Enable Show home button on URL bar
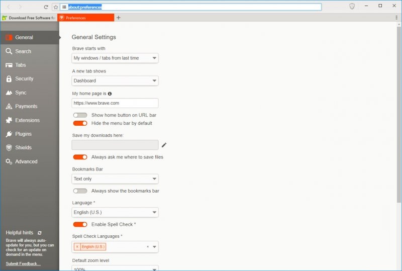402x271 pixels. [80, 115]
